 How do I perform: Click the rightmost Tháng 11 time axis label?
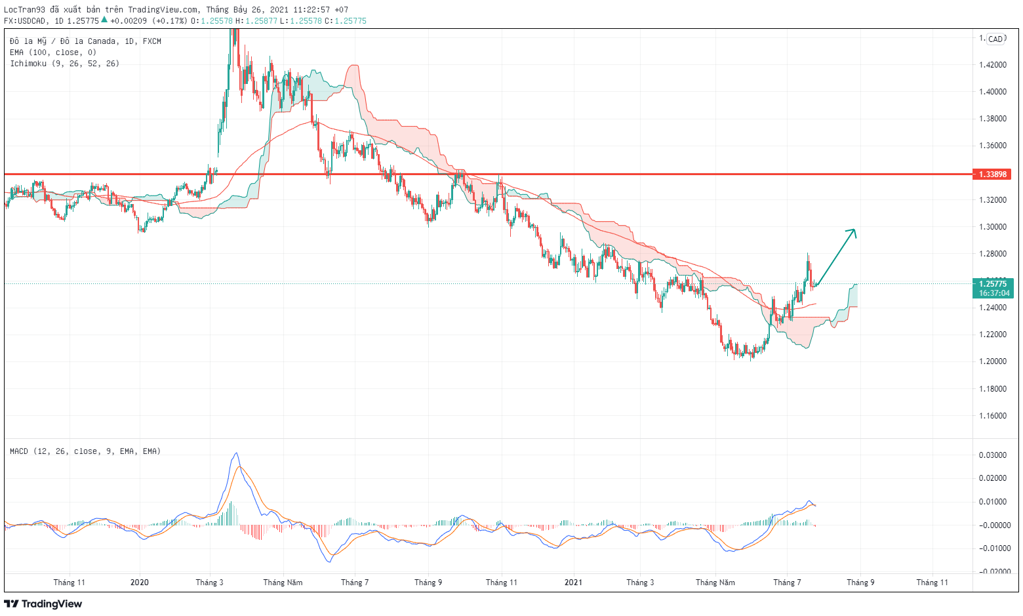(932, 583)
